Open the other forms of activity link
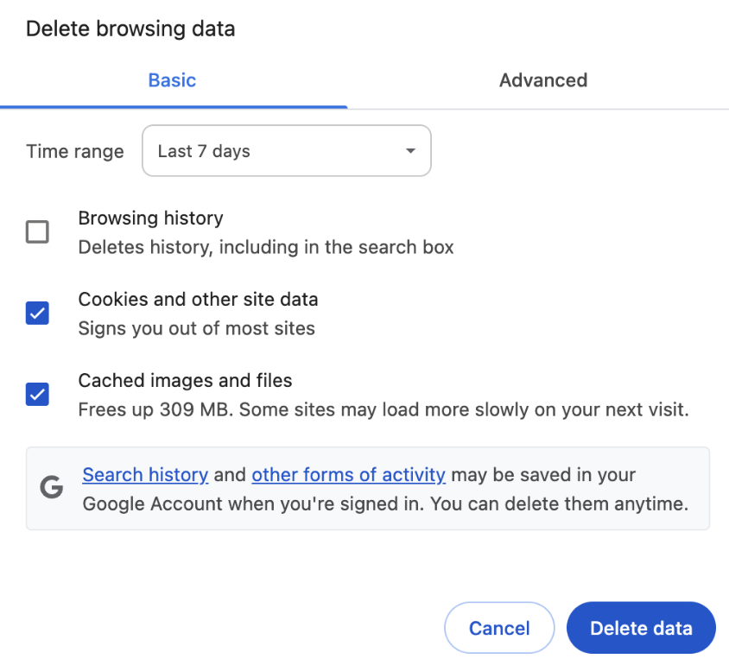 pos(348,474)
